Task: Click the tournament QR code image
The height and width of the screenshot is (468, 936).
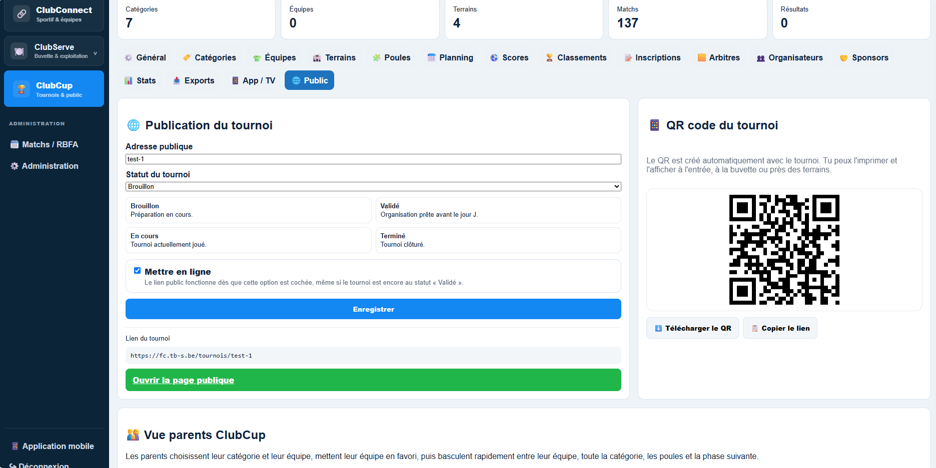Action: coord(784,250)
